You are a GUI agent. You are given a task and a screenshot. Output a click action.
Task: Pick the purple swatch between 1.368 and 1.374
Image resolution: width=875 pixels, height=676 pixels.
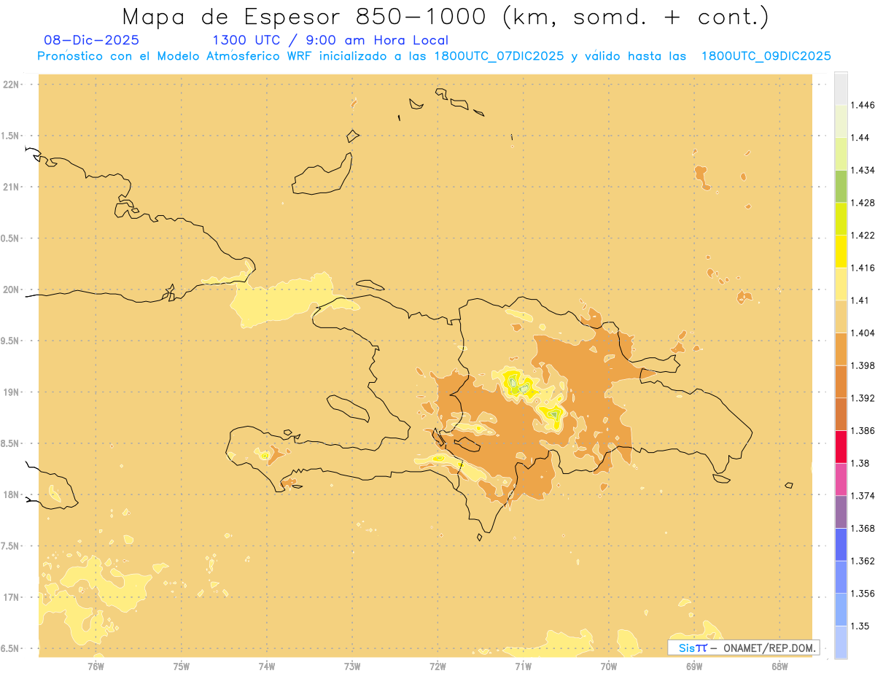click(841, 512)
